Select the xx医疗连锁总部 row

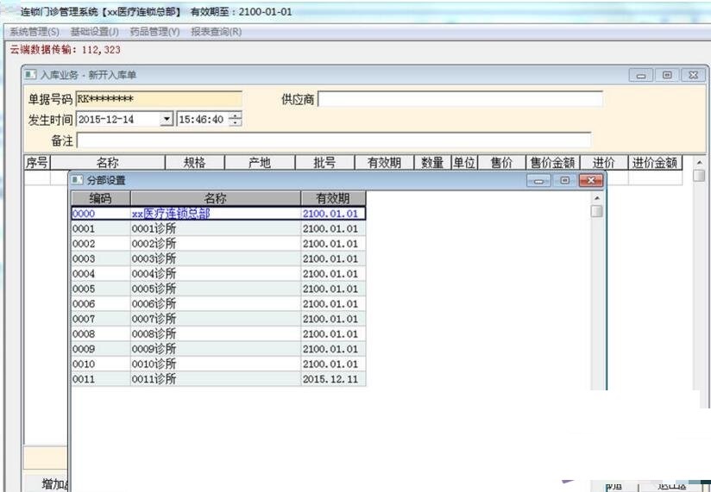[x=218, y=214]
